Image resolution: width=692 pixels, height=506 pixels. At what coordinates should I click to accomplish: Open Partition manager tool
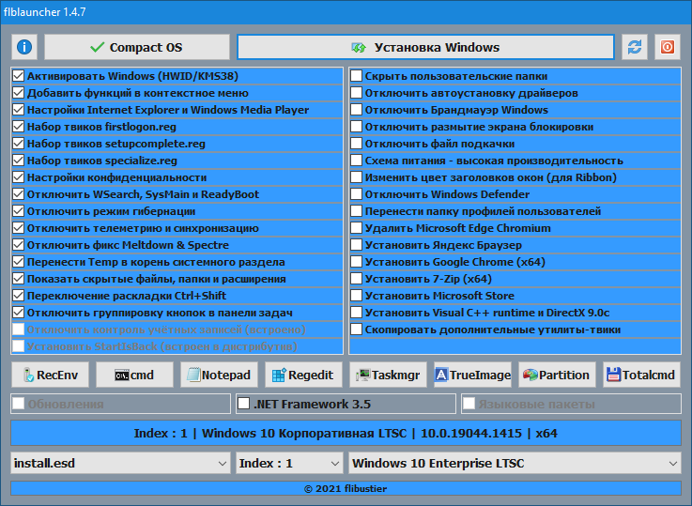click(557, 375)
